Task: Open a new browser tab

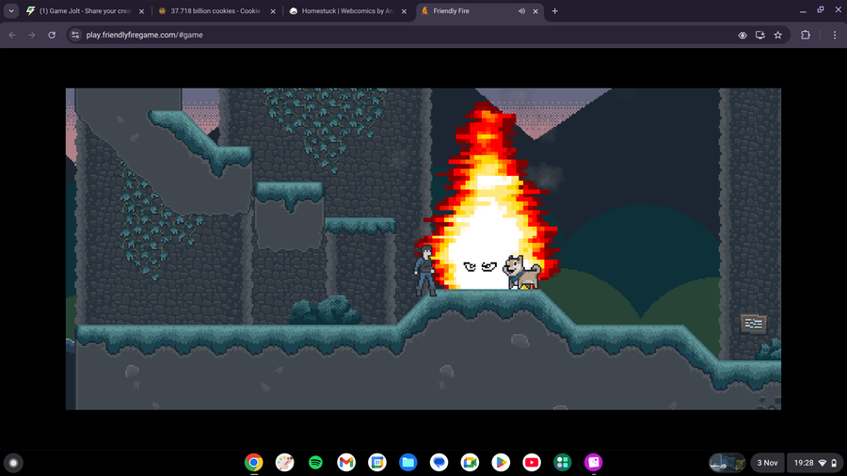Action: 554,10
